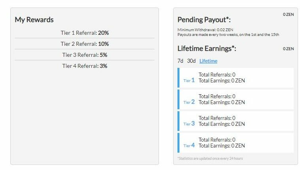Select the Lifetime earnings tab

coord(208,61)
